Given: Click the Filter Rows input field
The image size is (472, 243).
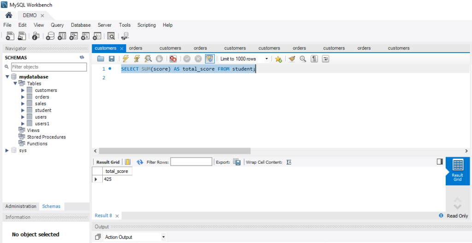Looking at the screenshot, I should click(x=191, y=162).
